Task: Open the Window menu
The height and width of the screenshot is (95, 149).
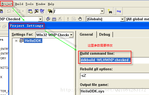Action: pos(40,4)
